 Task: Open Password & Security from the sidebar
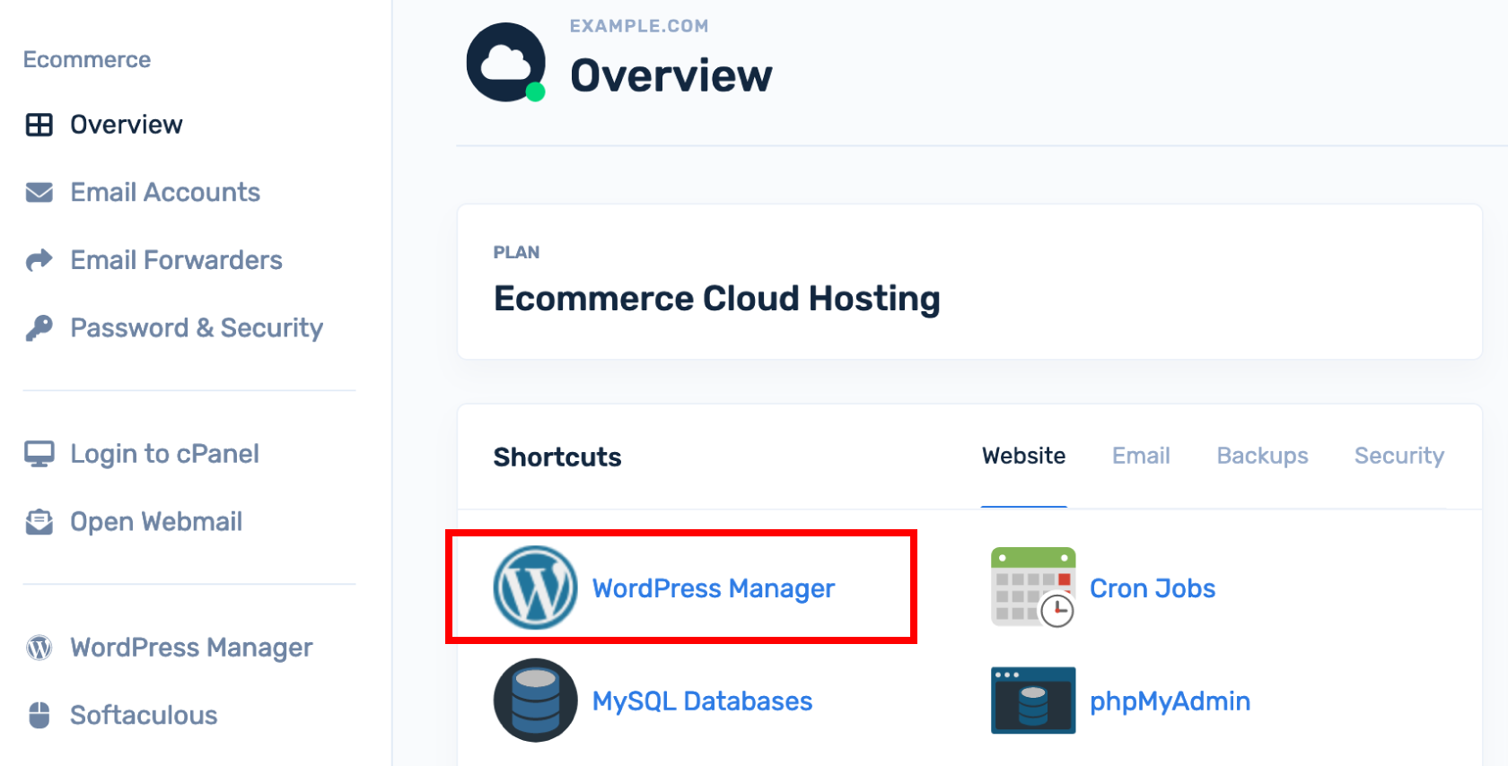pos(197,328)
